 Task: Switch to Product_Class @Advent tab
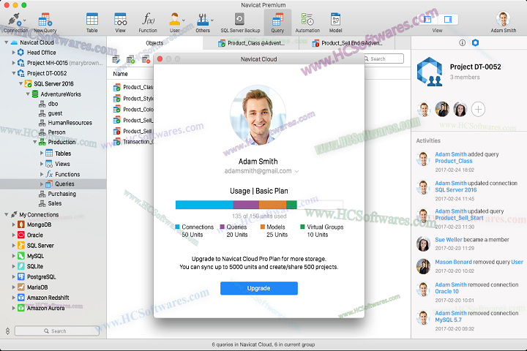coord(251,43)
